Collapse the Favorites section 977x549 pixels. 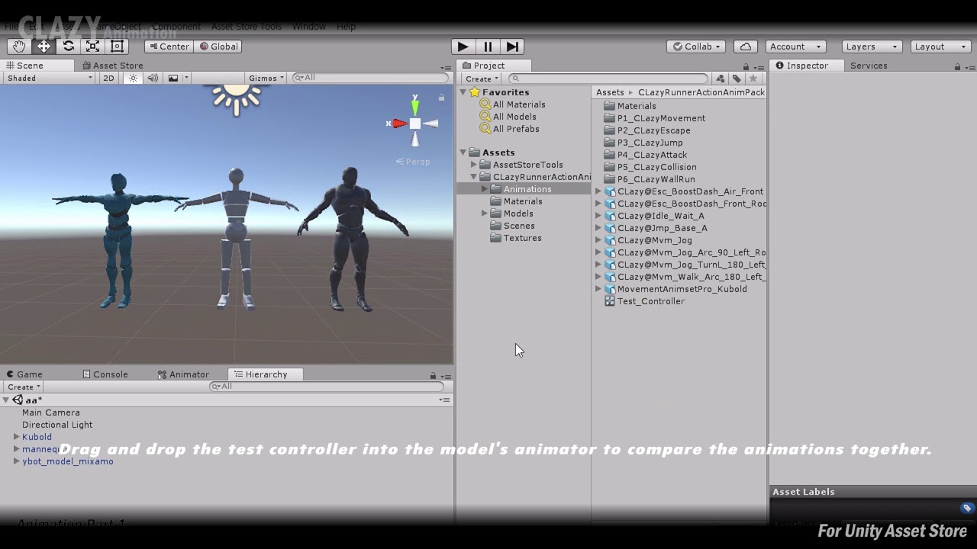[463, 92]
